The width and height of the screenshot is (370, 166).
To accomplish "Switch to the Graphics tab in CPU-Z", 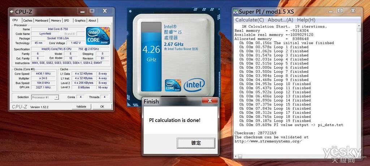I will pyautogui.click(x=80, y=21).
